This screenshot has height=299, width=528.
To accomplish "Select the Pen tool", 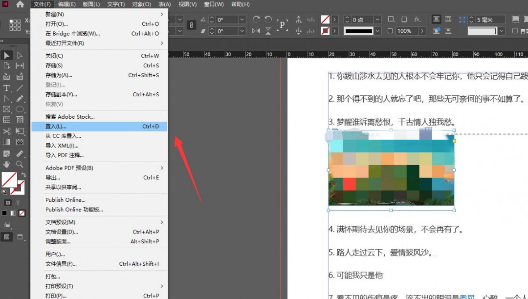I will point(6,98).
